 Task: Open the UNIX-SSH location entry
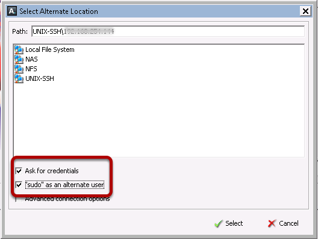tap(34, 78)
